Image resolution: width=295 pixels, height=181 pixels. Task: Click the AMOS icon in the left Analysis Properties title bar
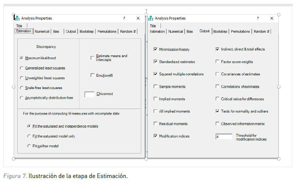pos(17,18)
